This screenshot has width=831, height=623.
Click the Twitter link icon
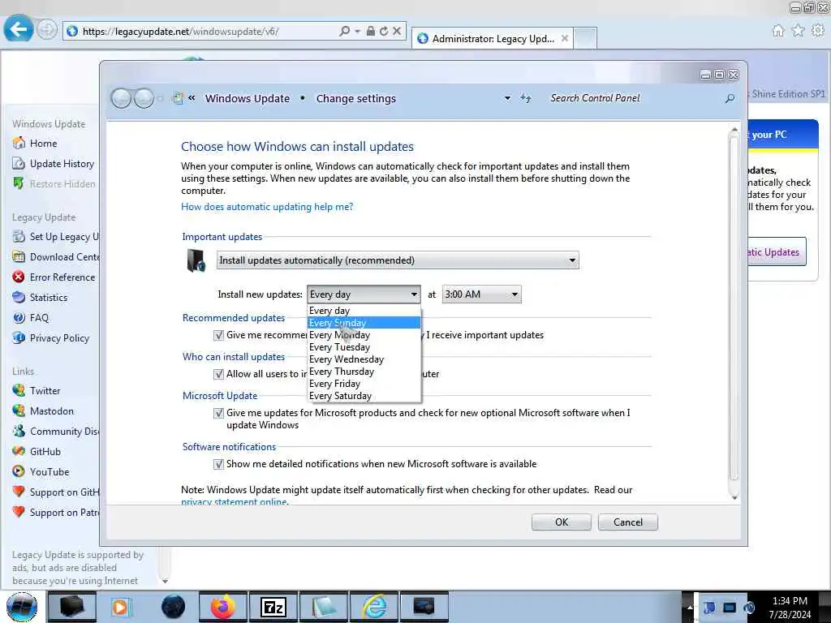19,390
